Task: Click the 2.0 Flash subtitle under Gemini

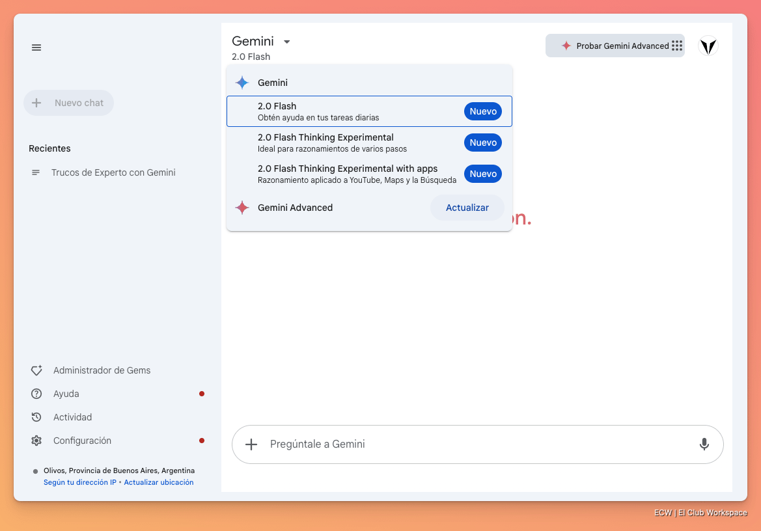Action: 251,57
